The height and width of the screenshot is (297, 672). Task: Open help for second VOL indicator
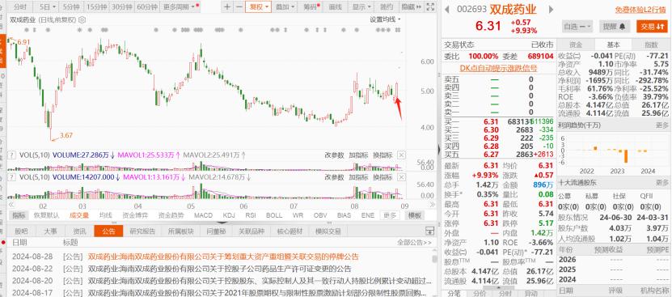click(x=11, y=177)
